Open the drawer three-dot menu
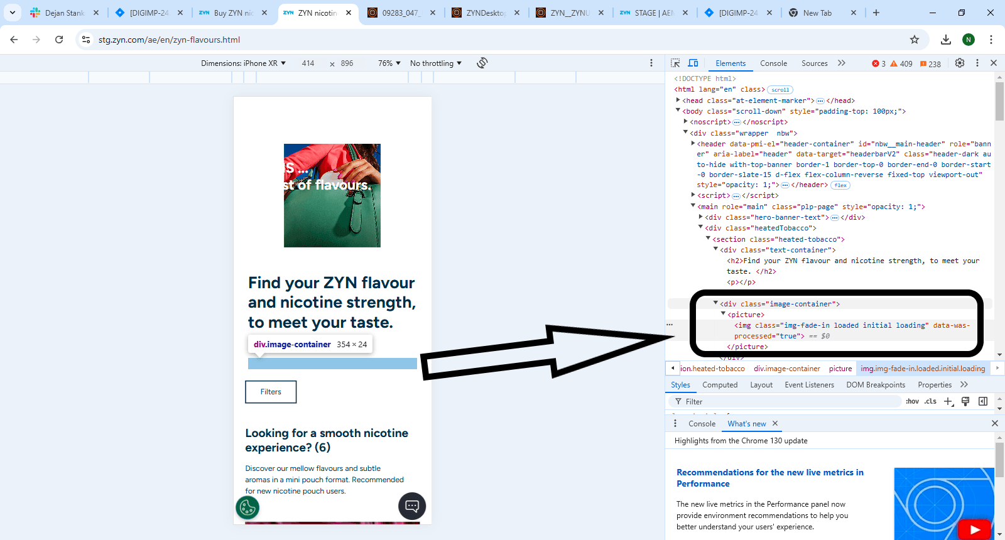 point(675,424)
